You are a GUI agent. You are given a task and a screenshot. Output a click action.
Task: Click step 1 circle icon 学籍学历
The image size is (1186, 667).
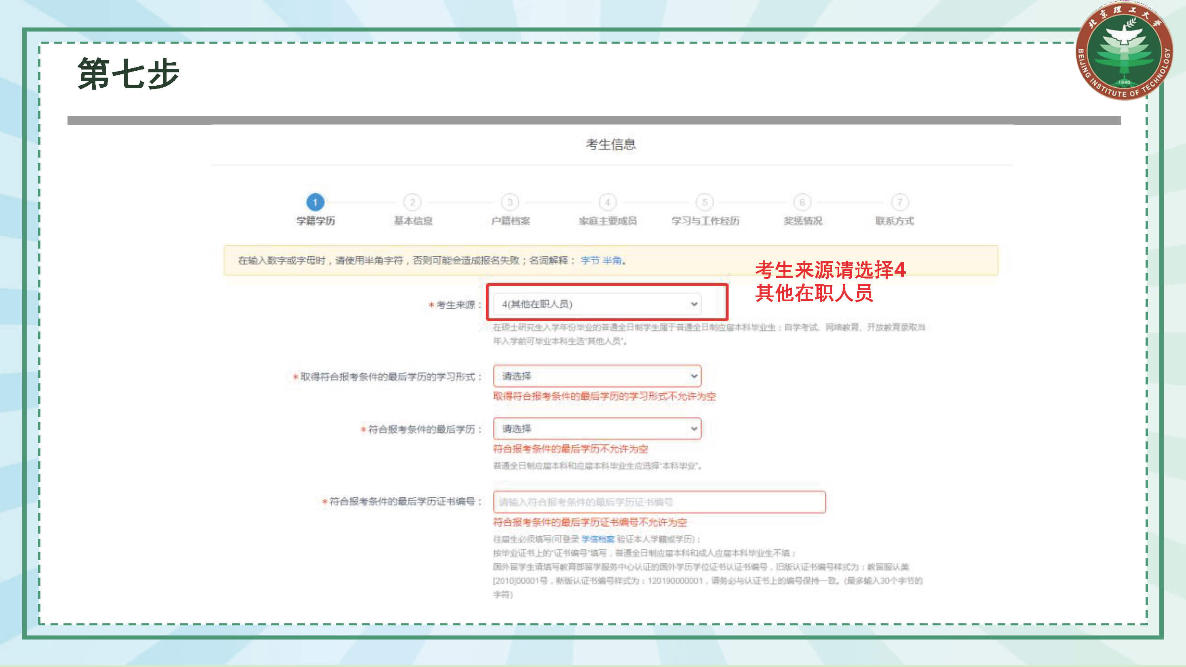click(315, 202)
